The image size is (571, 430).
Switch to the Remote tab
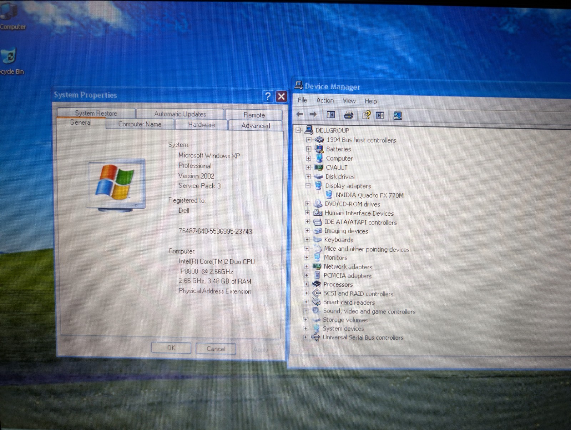pyautogui.click(x=254, y=115)
